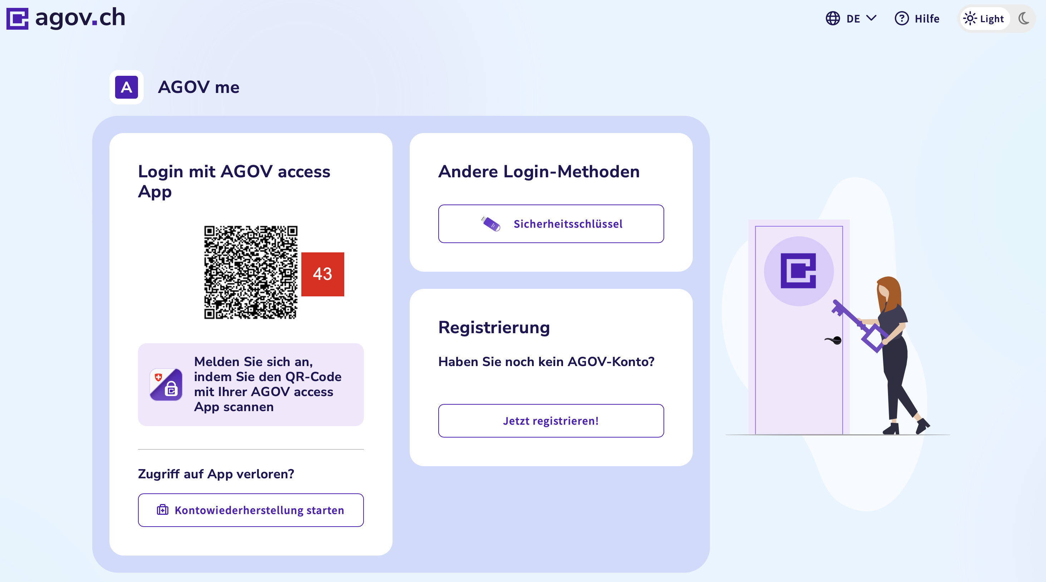Click the red countdown timer box
Screen dimensions: 1046x582
322,274
